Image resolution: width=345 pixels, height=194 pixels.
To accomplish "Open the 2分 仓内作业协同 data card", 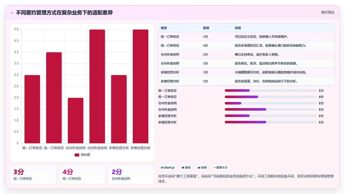I will point(131,174).
